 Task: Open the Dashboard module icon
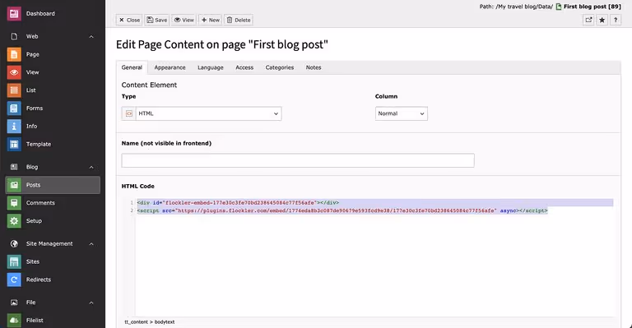point(14,14)
